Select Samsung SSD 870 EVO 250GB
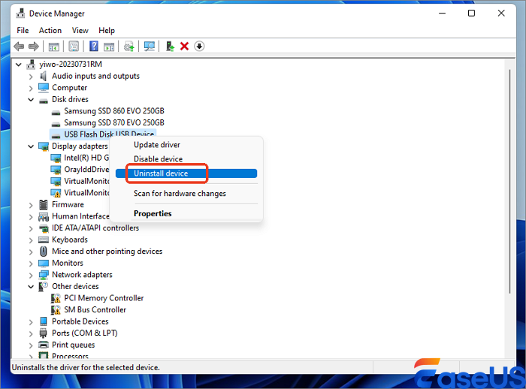 click(x=114, y=122)
